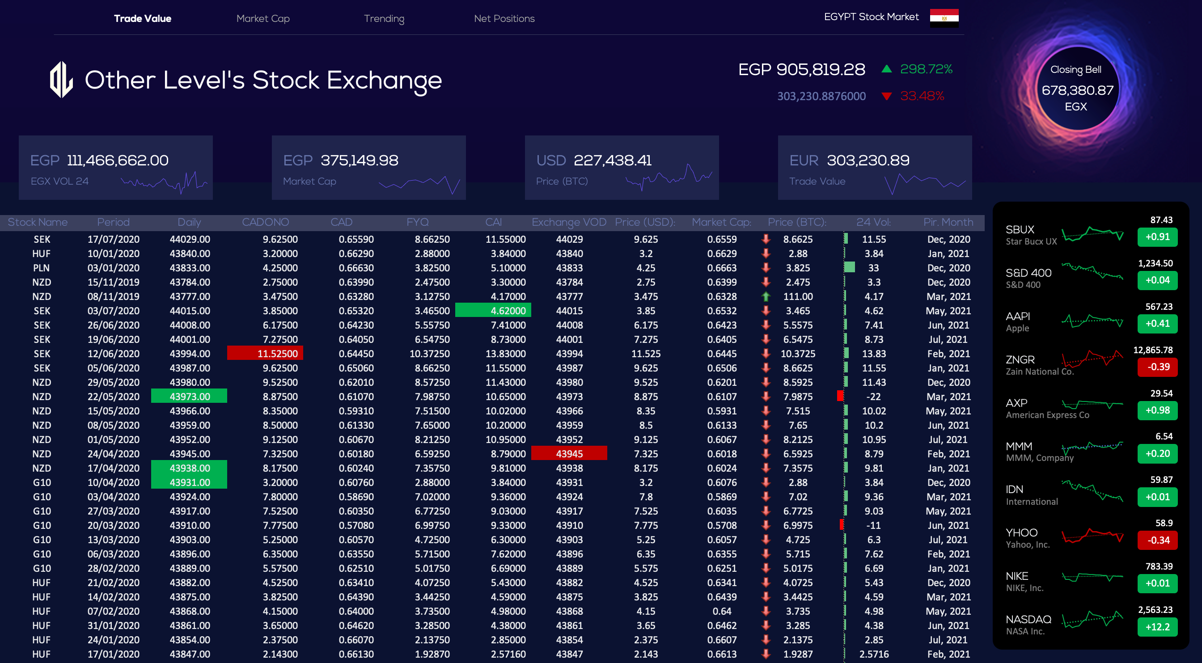This screenshot has width=1202, height=663.
Task: Click the red down arrow in row 12/06/2020
Action: pos(766,353)
